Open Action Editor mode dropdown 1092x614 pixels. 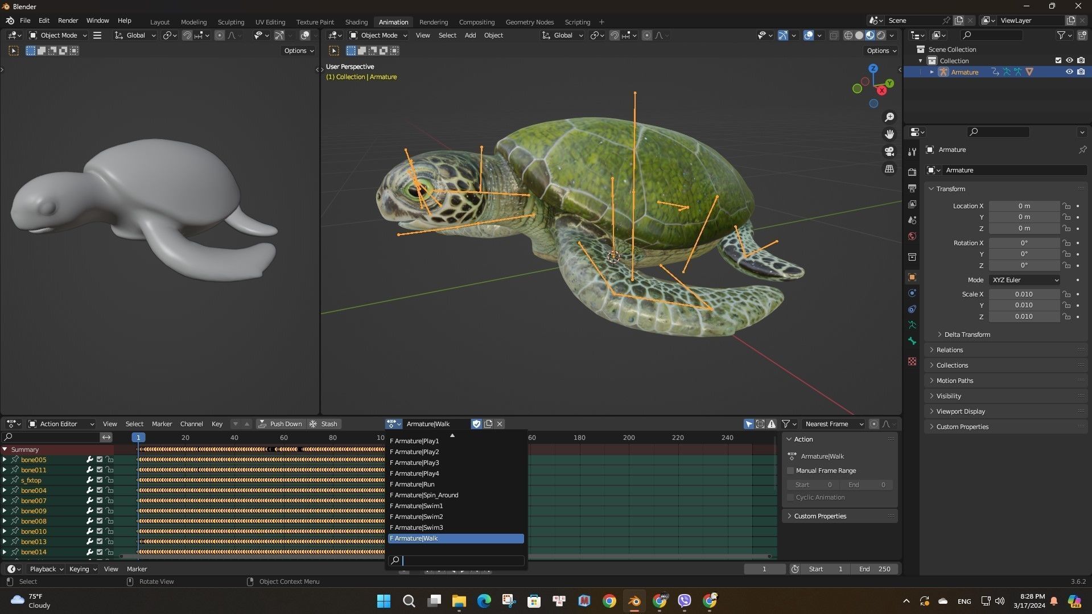(x=61, y=424)
